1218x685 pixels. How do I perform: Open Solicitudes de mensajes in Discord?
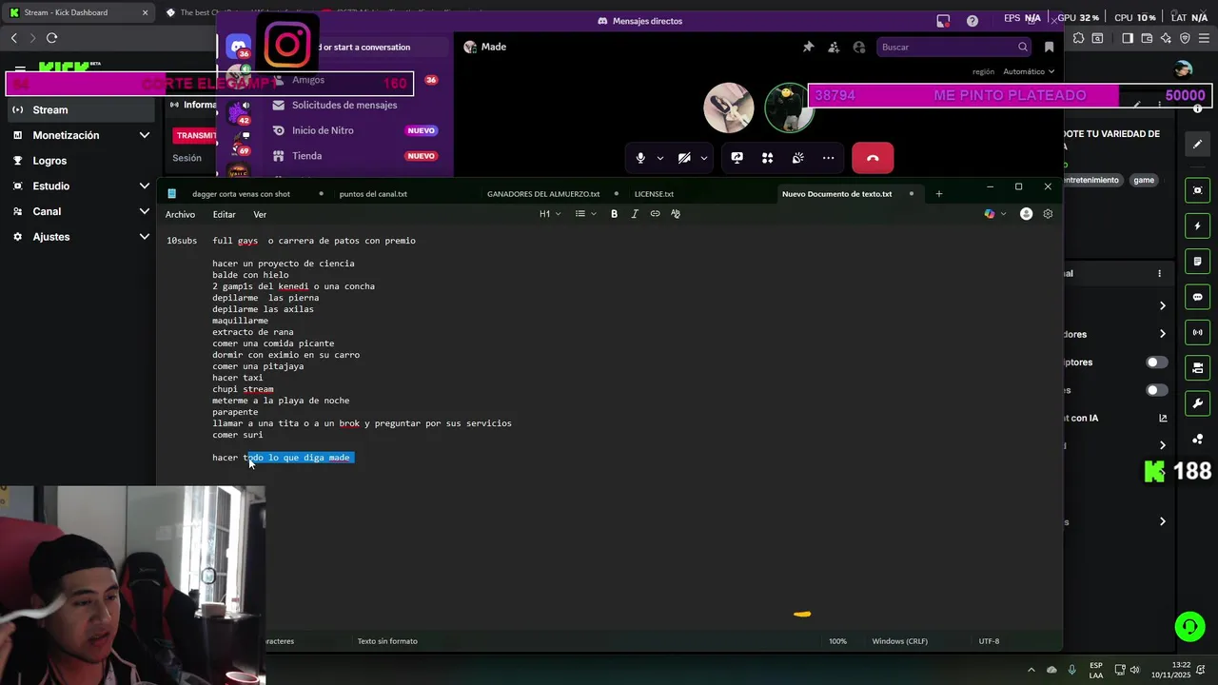344,105
